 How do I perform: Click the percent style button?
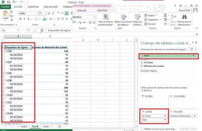tap(80, 23)
